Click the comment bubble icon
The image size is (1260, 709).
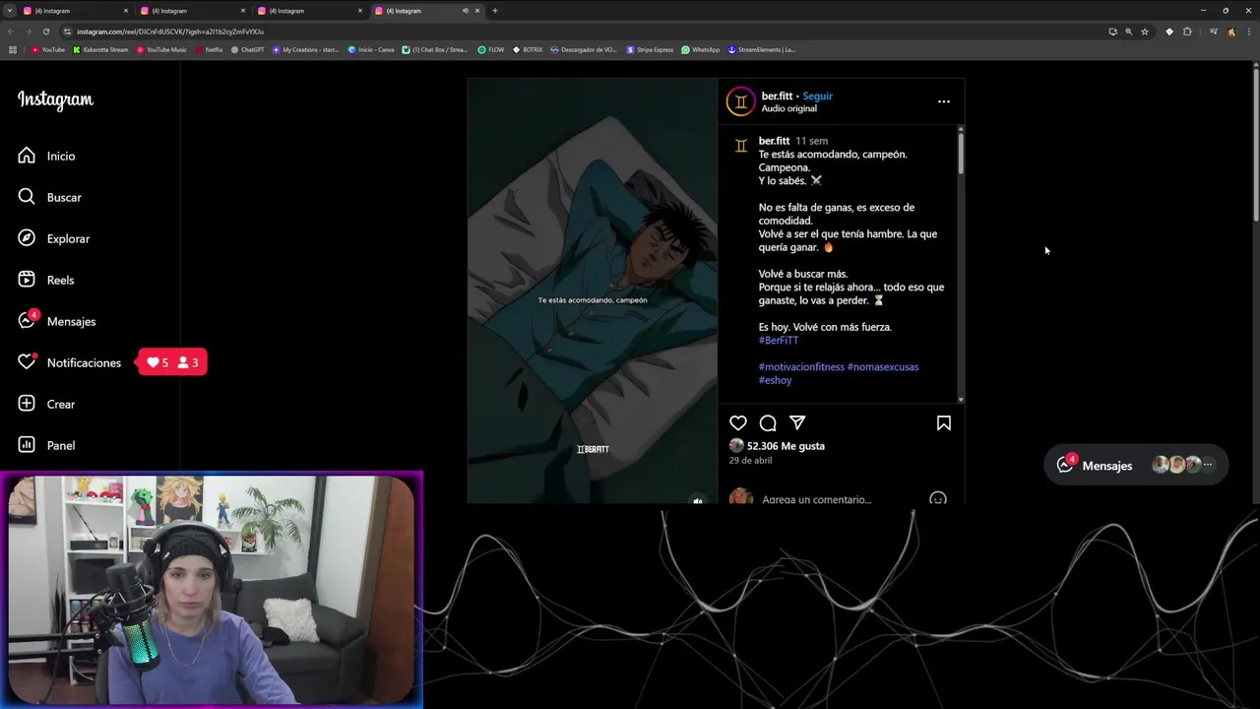click(768, 422)
